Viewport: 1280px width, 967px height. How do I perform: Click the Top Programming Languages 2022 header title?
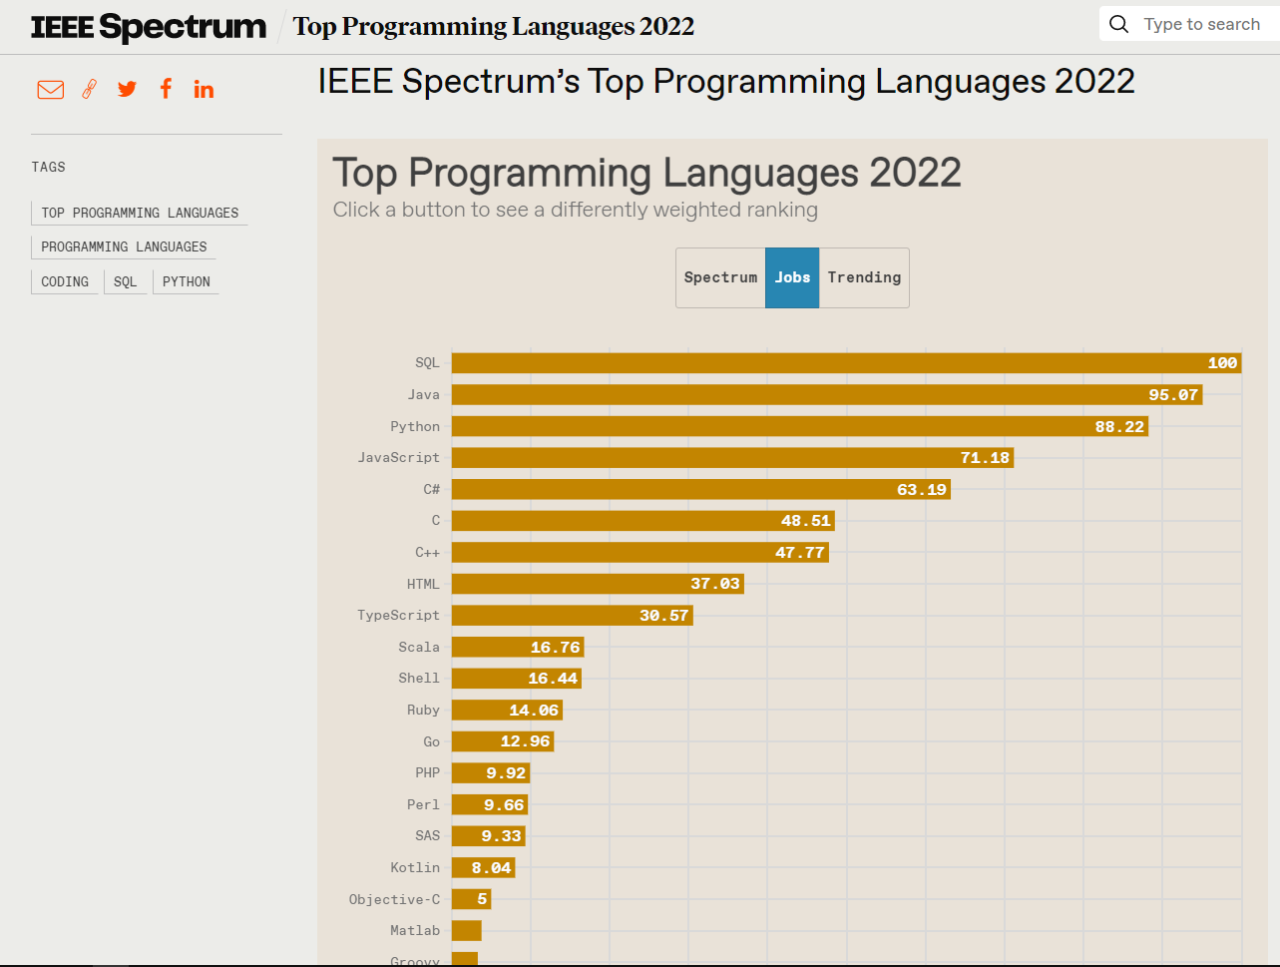(494, 27)
